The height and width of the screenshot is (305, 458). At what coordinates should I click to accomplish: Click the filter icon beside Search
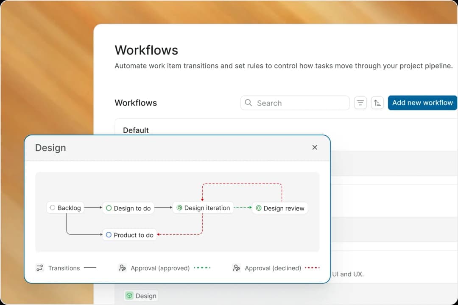click(360, 103)
